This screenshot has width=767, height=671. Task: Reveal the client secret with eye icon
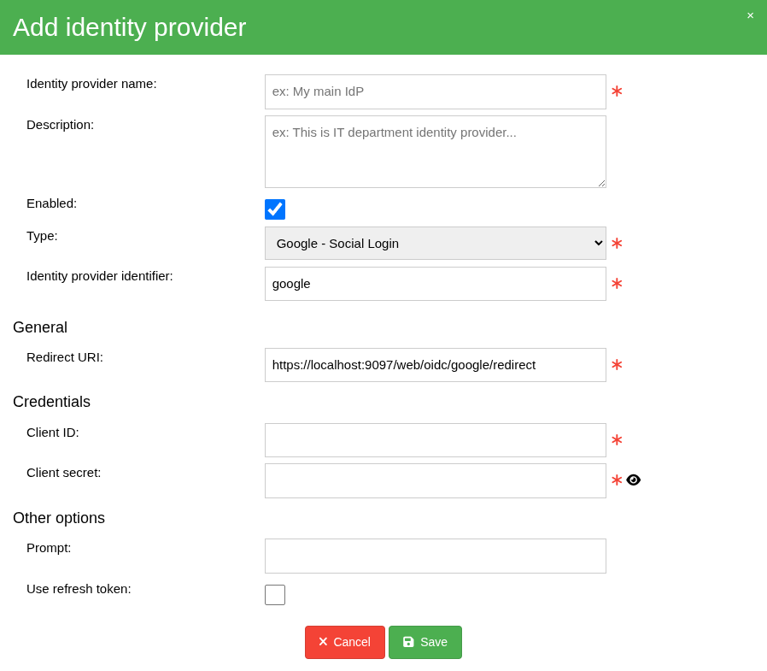coord(633,480)
